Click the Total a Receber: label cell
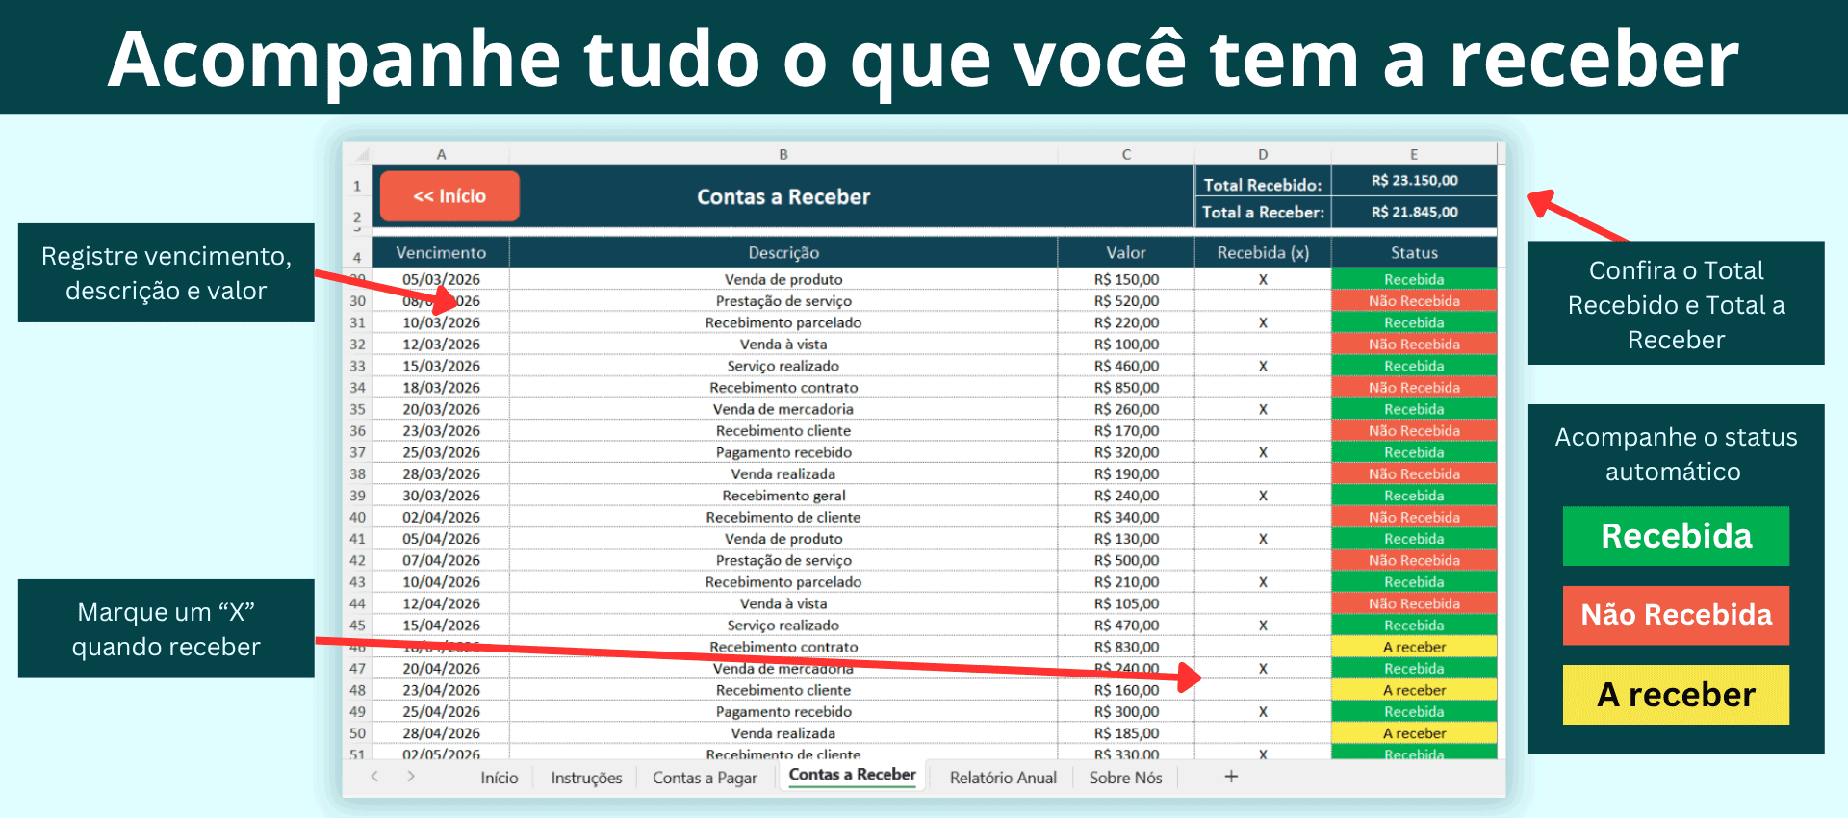1848x818 pixels. pos(1263,212)
